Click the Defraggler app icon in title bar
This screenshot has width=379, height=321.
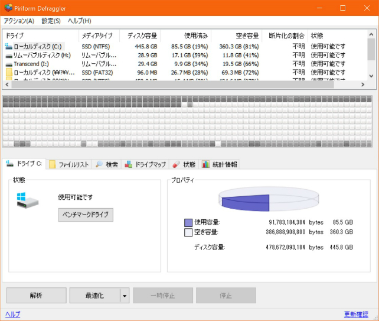[x=8, y=8]
